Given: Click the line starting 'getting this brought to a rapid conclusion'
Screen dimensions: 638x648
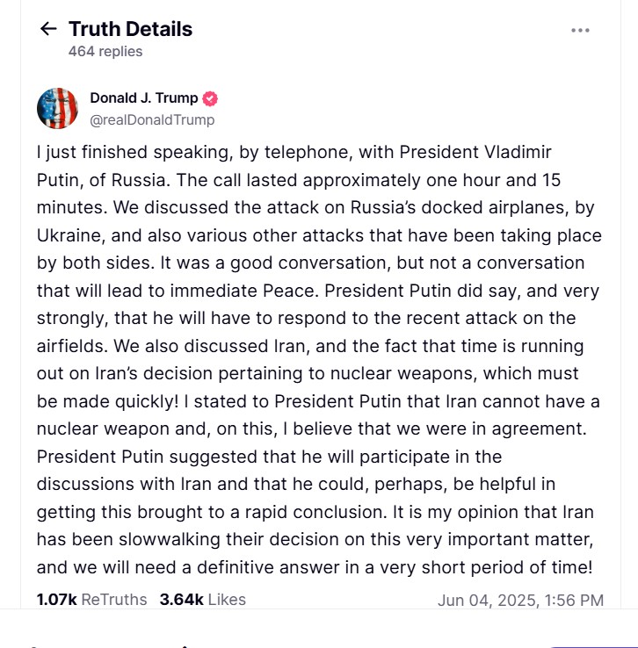Looking at the screenshot, I should [315, 512].
